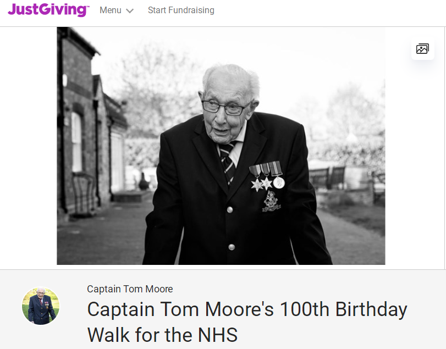Click the round medal on the right
This screenshot has width=446, height=349.
pos(279,182)
